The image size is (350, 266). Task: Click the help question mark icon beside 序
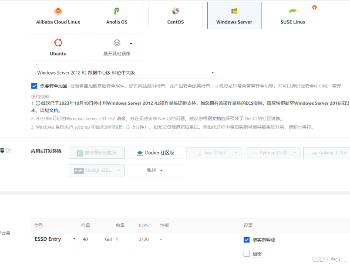point(8,150)
